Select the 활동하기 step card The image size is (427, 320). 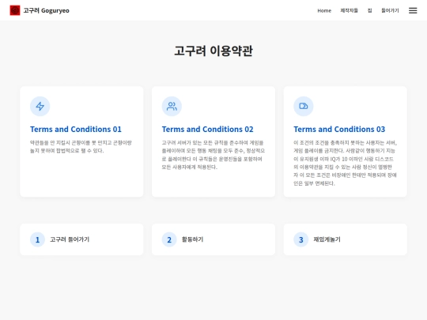[213, 239]
